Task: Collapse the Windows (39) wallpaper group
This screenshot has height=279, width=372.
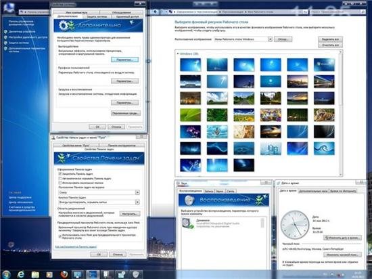Action: point(178,54)
